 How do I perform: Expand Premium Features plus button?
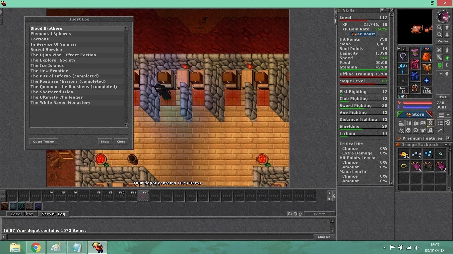pos(448,138)
